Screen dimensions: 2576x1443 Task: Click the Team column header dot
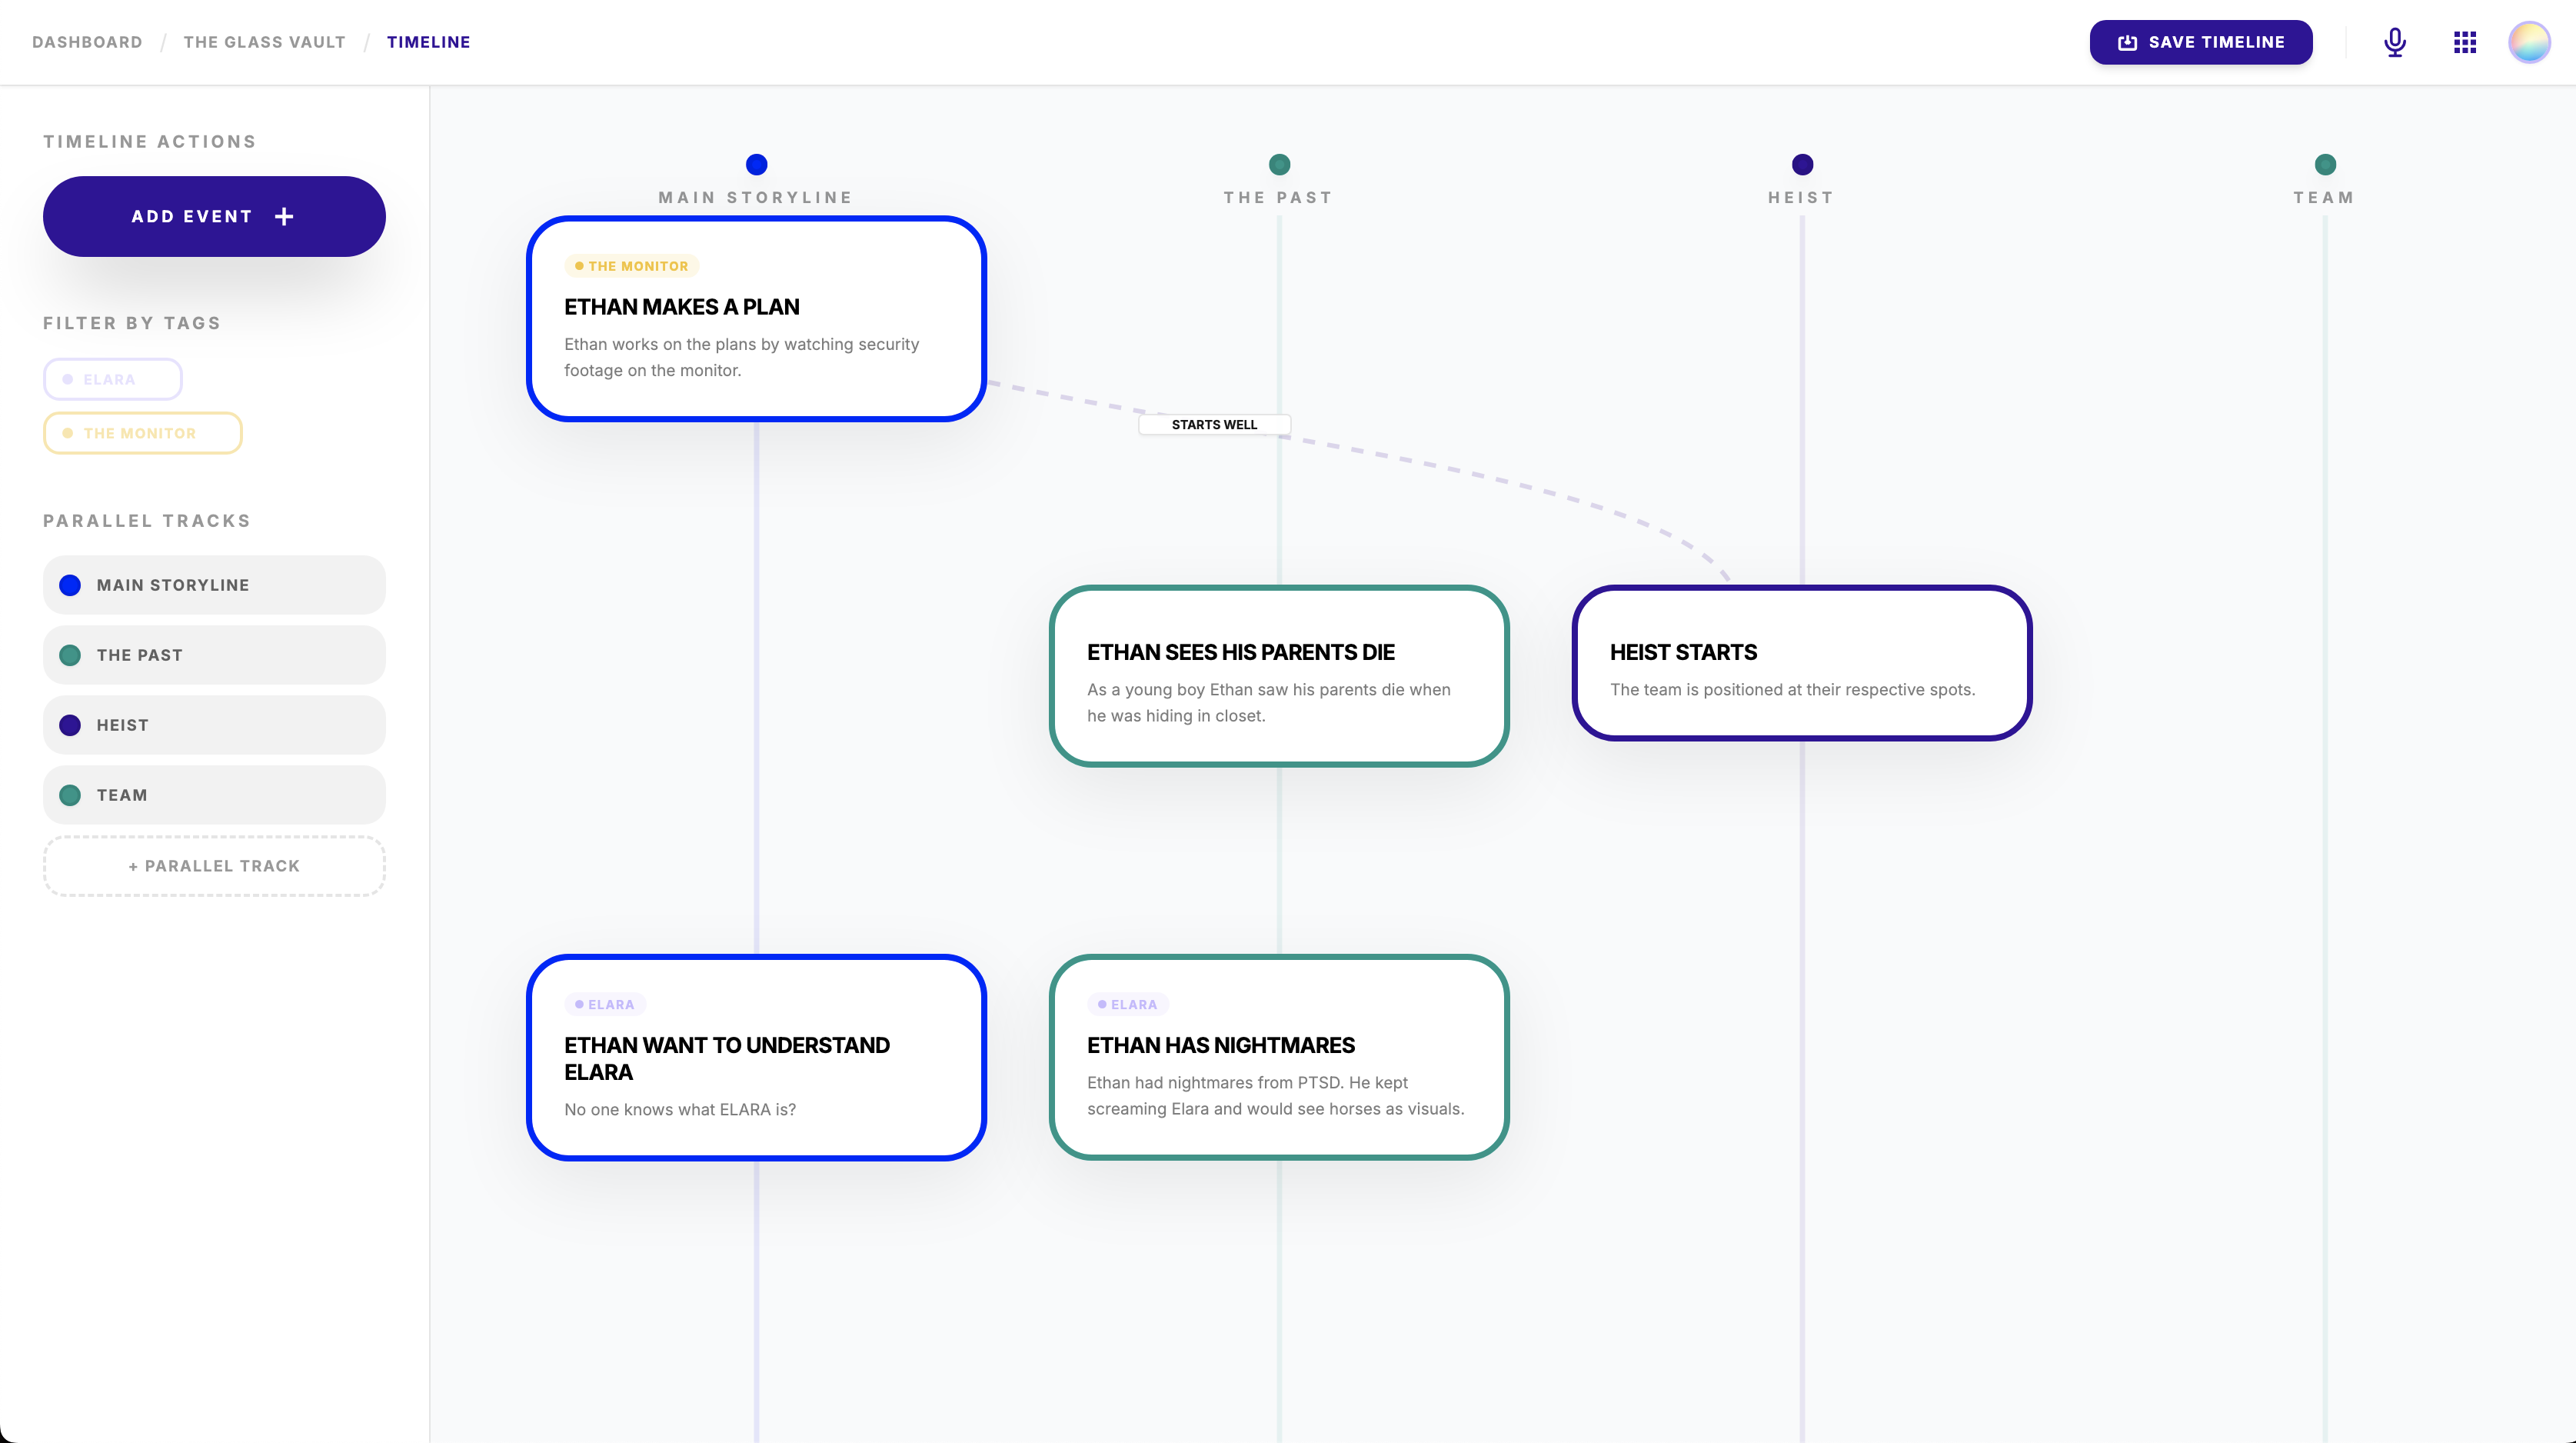(x=2325, y=164)
